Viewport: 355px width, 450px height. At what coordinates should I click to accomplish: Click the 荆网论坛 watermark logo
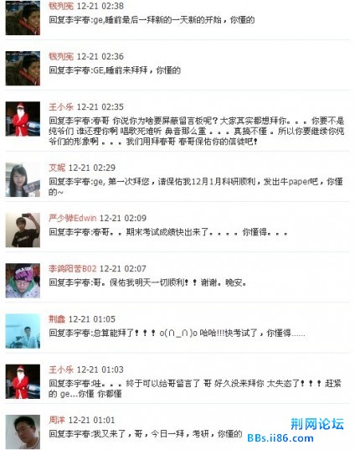pyautogui.click(x=317, y=424)
